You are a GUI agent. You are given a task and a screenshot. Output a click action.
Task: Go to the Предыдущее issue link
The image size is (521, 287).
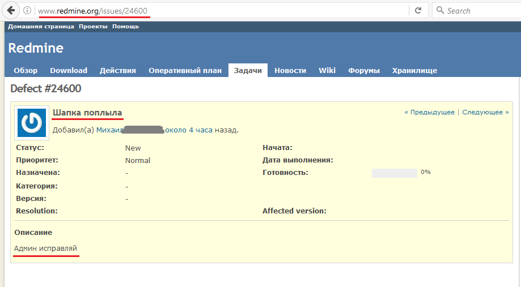tap(429, 112)
